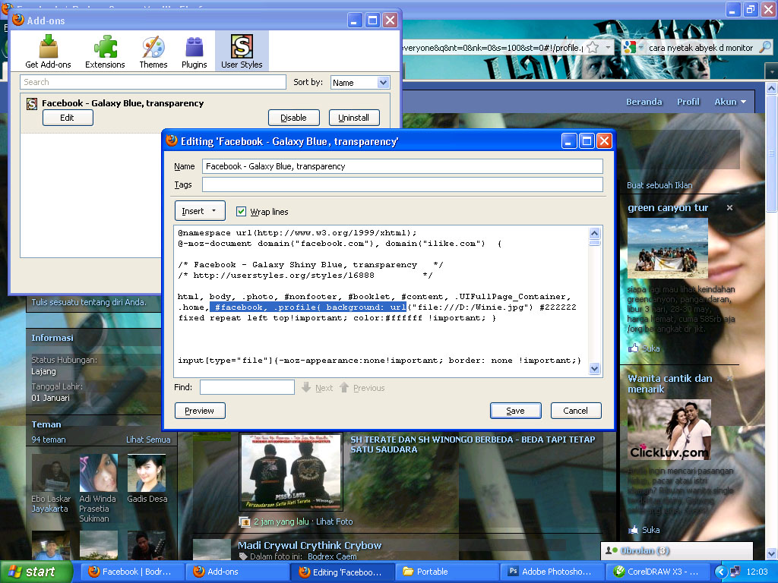Image resolution: width=778 pixels, height=583 pixels.
Task: Click the green canyon tur ad title
Action: coord(668,208)
